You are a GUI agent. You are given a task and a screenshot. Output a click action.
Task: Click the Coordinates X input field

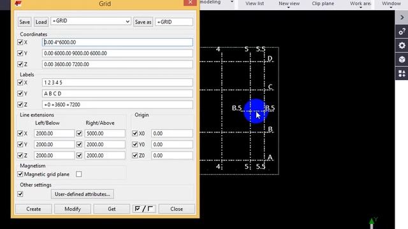pos(117,43)
